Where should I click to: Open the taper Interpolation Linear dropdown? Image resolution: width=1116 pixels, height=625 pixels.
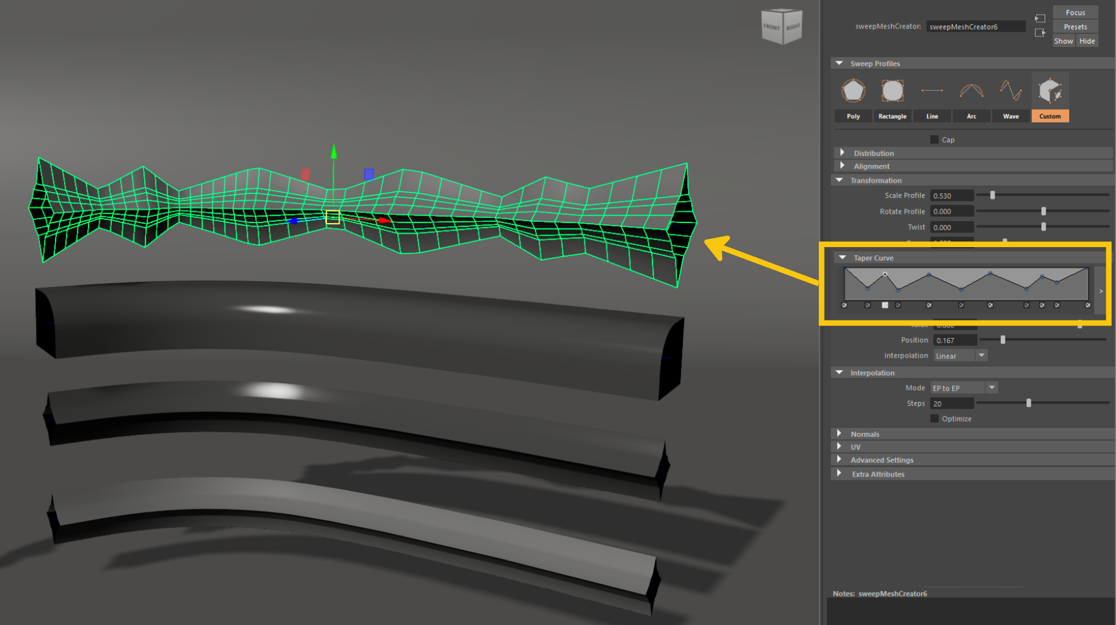[x=981, y=355]
